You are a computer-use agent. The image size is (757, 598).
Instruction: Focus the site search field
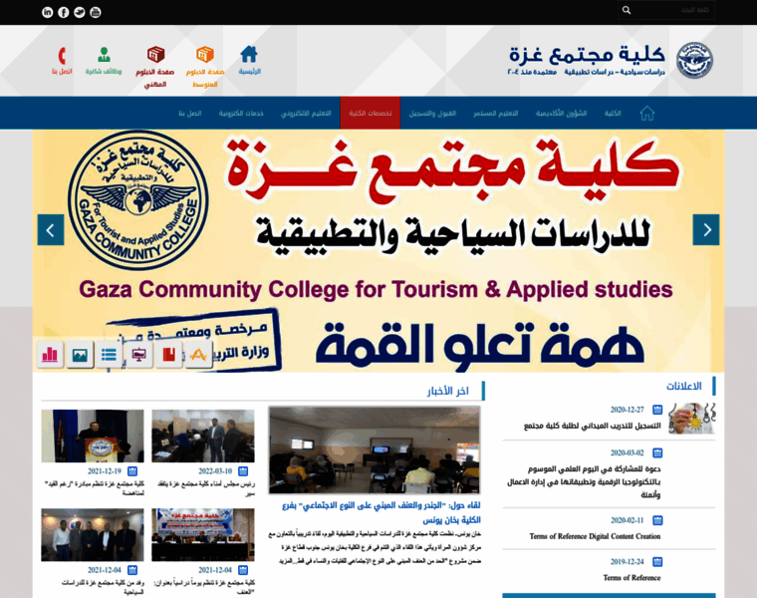pyautogui.click(x=666, y=10)
